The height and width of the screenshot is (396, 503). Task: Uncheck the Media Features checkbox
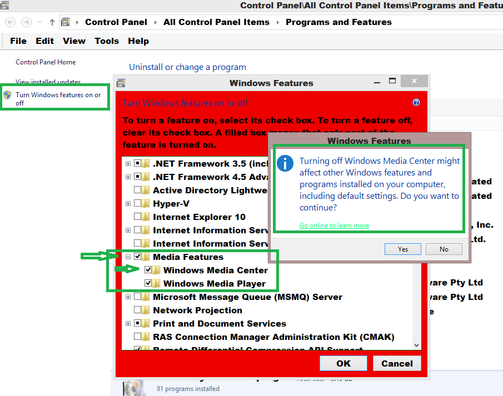[x=138, y=257]
